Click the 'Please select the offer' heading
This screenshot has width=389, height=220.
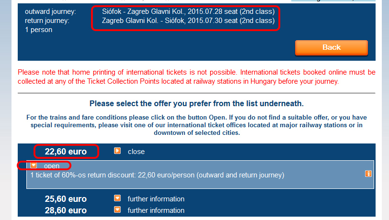[x=196, y=104]
